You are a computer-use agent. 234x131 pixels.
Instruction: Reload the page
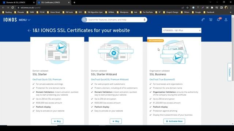(13, 8)
